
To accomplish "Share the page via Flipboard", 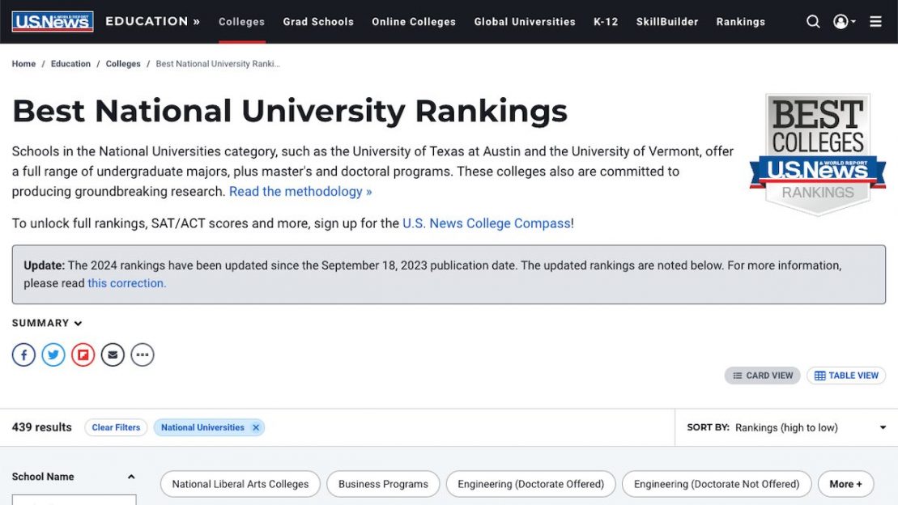I will tap(83, 354).
